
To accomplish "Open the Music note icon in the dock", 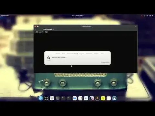I will pos(92,98).
